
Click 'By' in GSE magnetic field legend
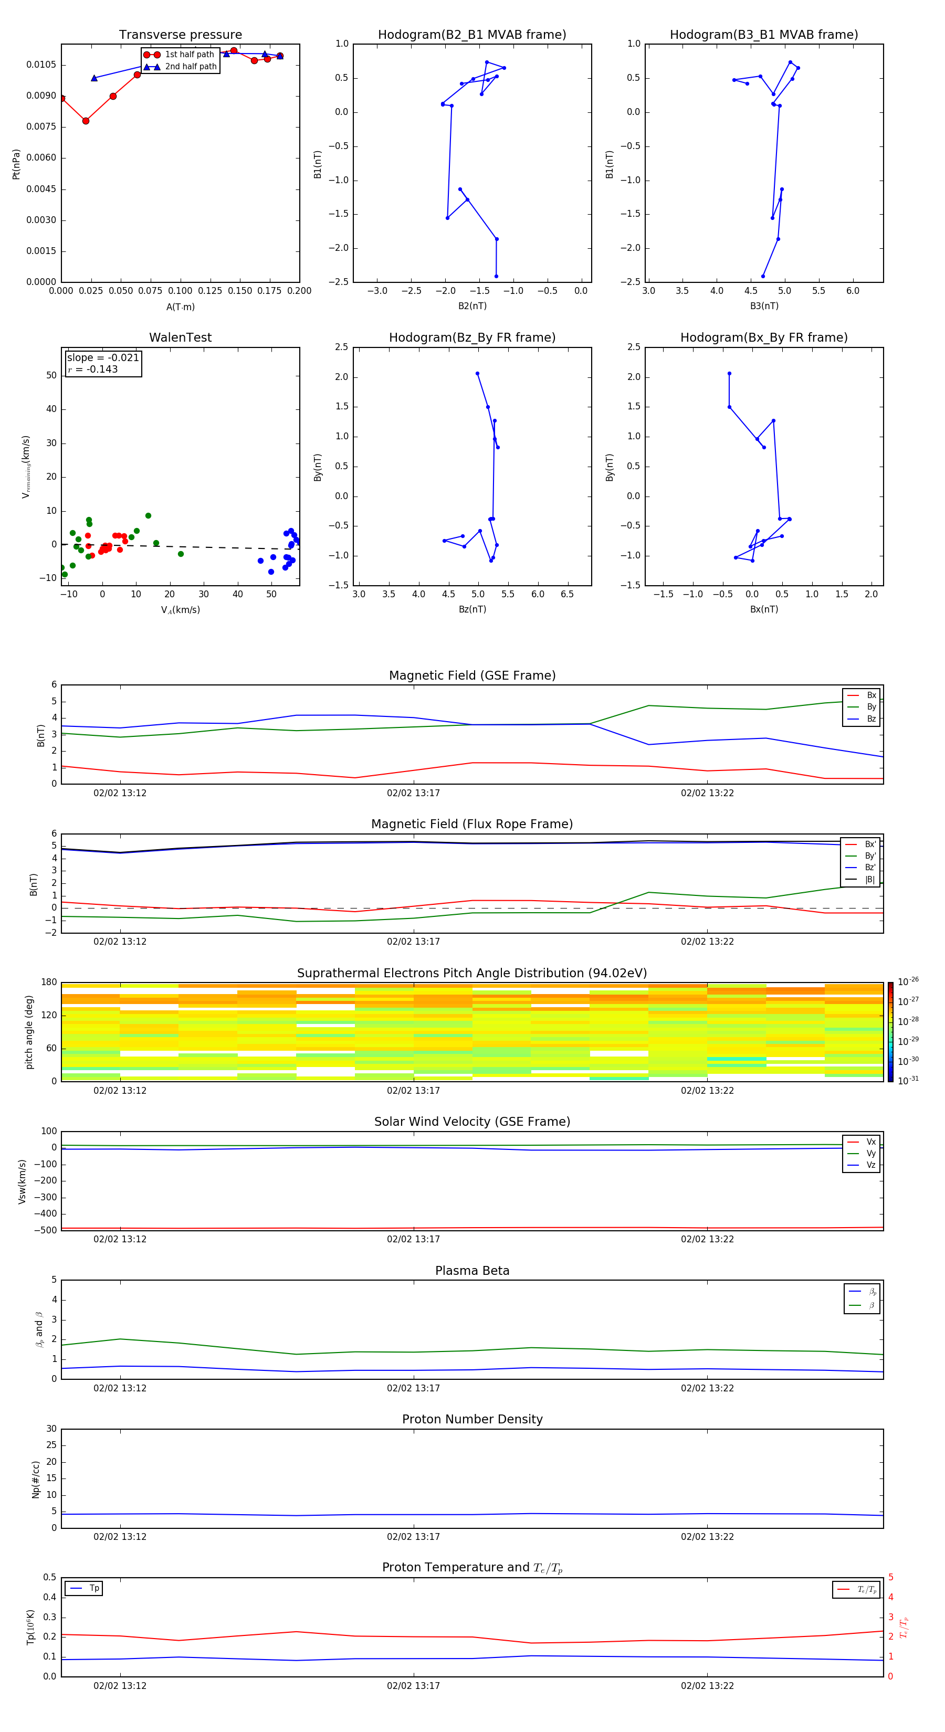pos(862,707)
